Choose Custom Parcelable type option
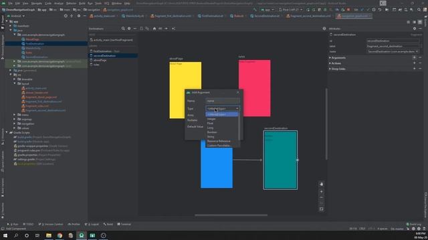This screenshot has height=240, width=428. click(x=222, y=145)
